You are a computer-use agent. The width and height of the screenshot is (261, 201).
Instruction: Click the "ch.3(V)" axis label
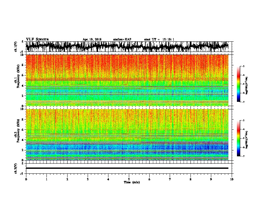15,168
